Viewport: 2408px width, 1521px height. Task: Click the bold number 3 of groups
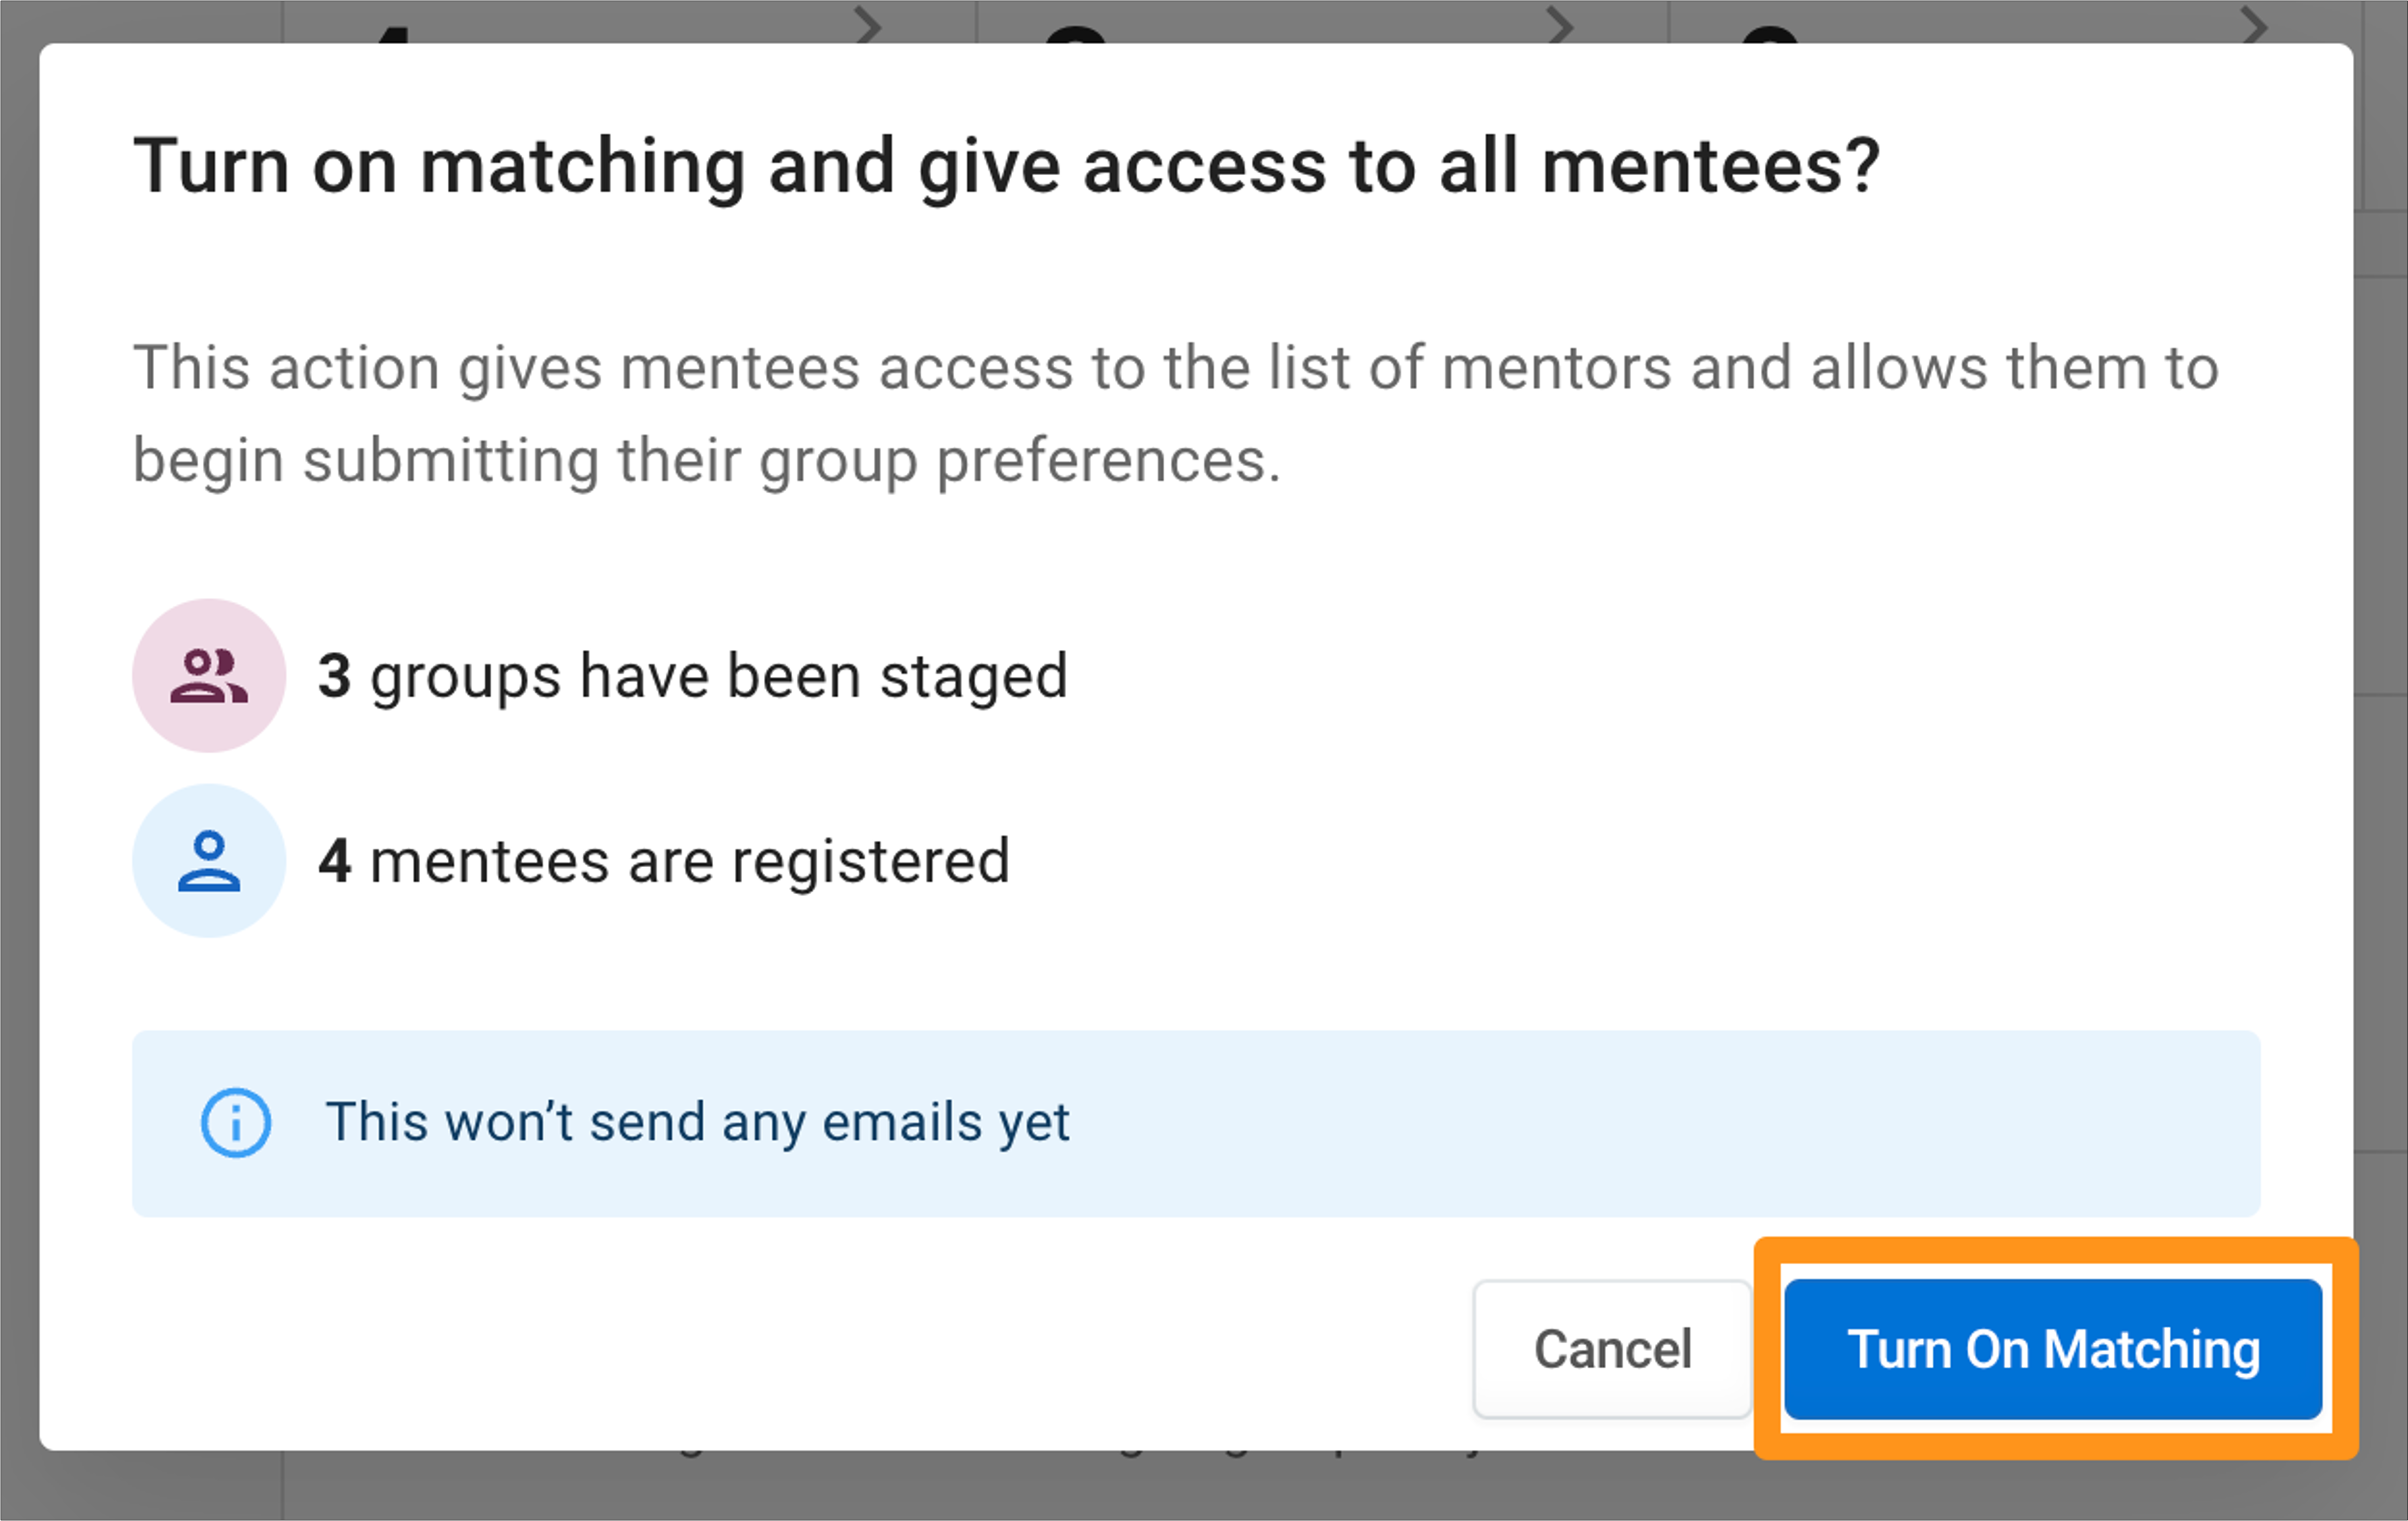point(334,675)
